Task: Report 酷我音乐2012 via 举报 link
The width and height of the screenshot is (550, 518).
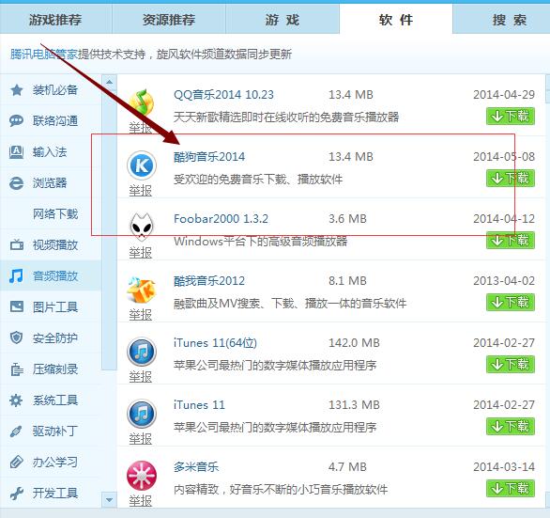Action: [140, 315]
